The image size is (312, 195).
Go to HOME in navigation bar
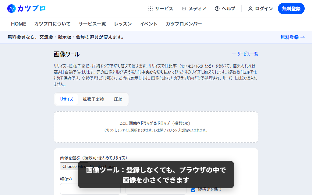click(19, 24)
